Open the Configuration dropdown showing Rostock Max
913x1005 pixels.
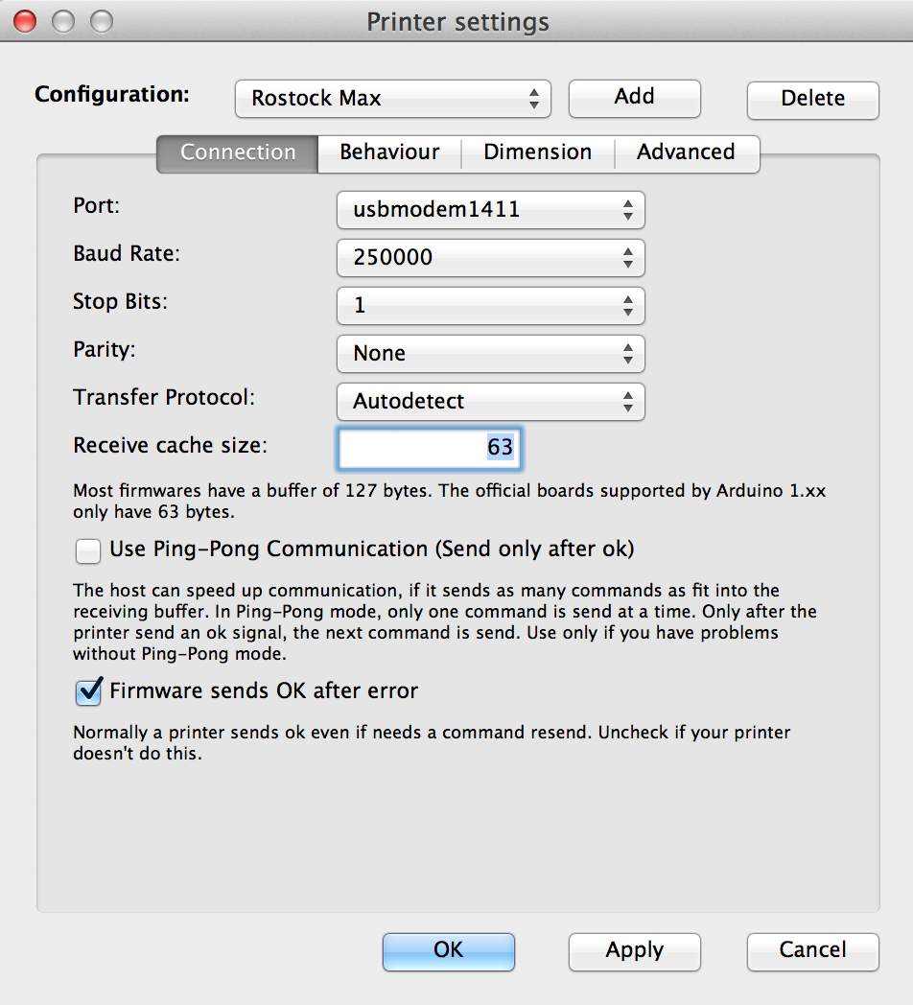392,99
